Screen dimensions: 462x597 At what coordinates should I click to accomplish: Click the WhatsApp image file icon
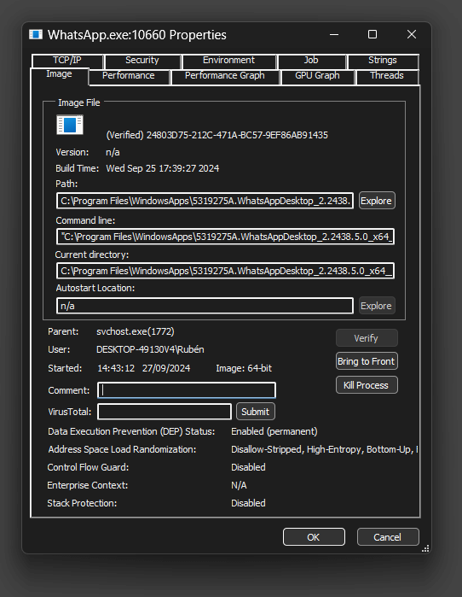click(70, 125)
